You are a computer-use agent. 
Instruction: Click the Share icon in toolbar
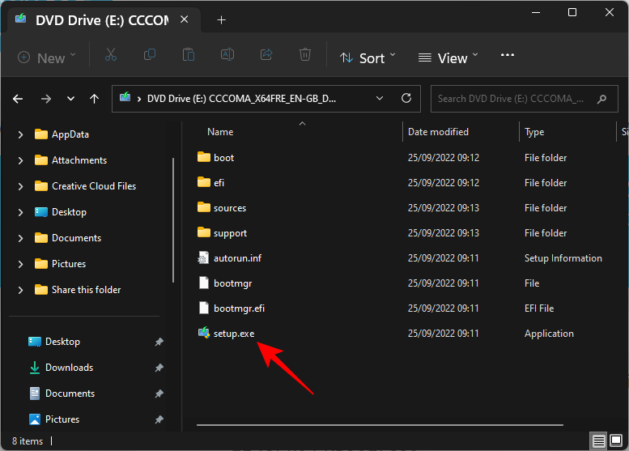point(266,54)
